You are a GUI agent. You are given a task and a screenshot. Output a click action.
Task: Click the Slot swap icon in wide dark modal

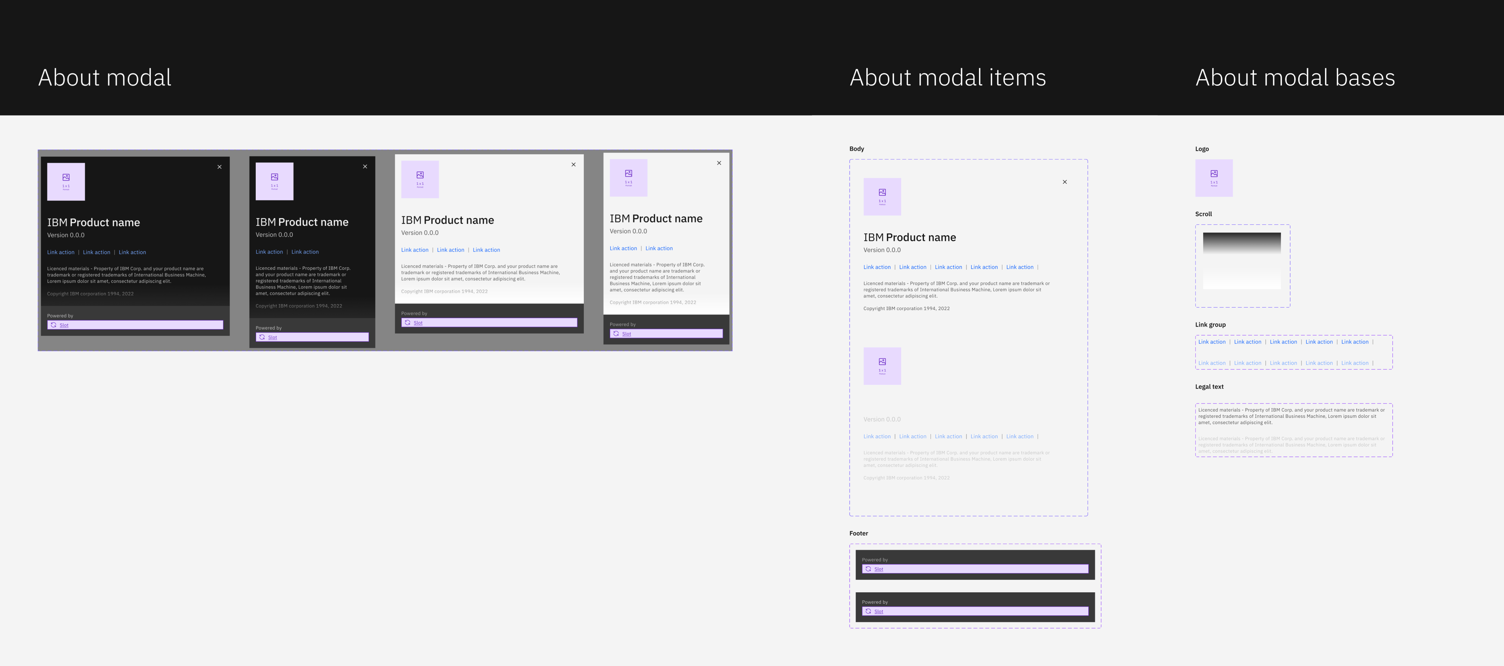coord(54,325)
